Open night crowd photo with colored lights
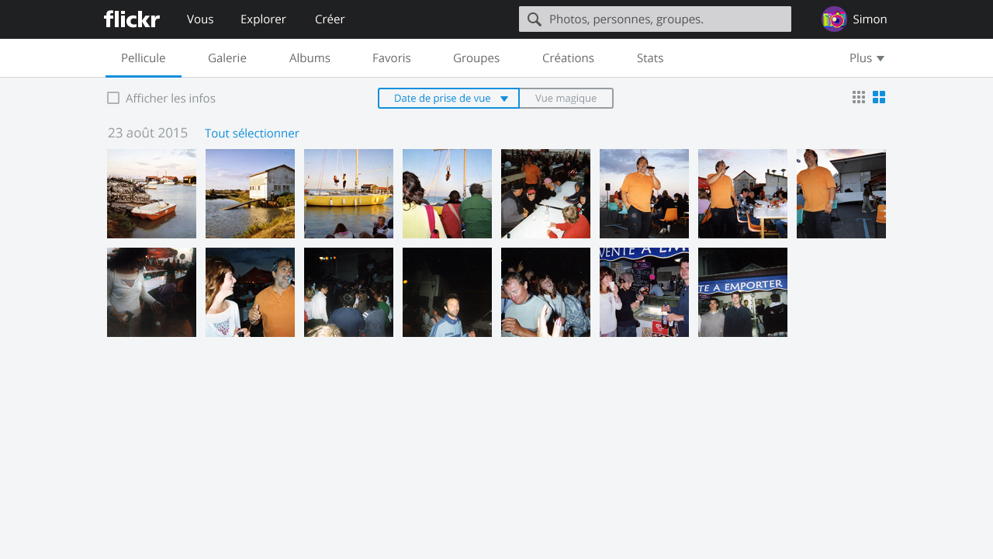This screenshot has width=993, height=559. pyautogui.click(x=348, y=292)
